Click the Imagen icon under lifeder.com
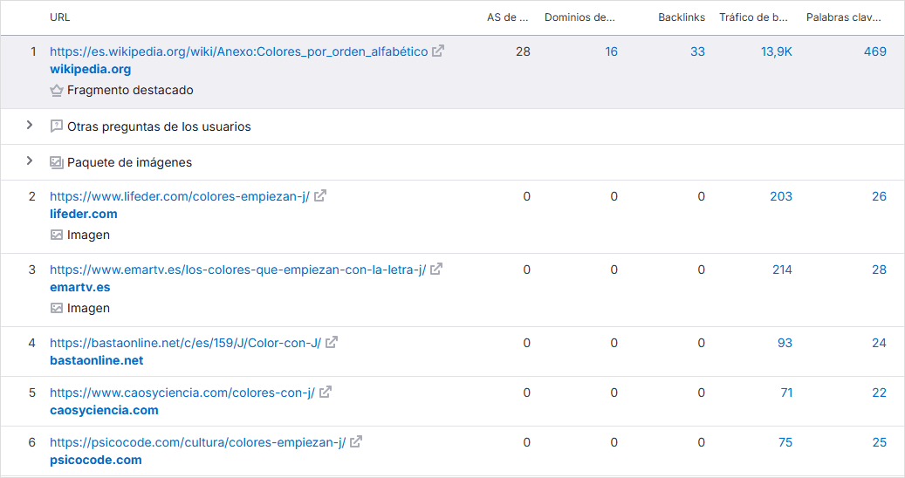The width and height of the screenshot is (905, 478). 57,235
